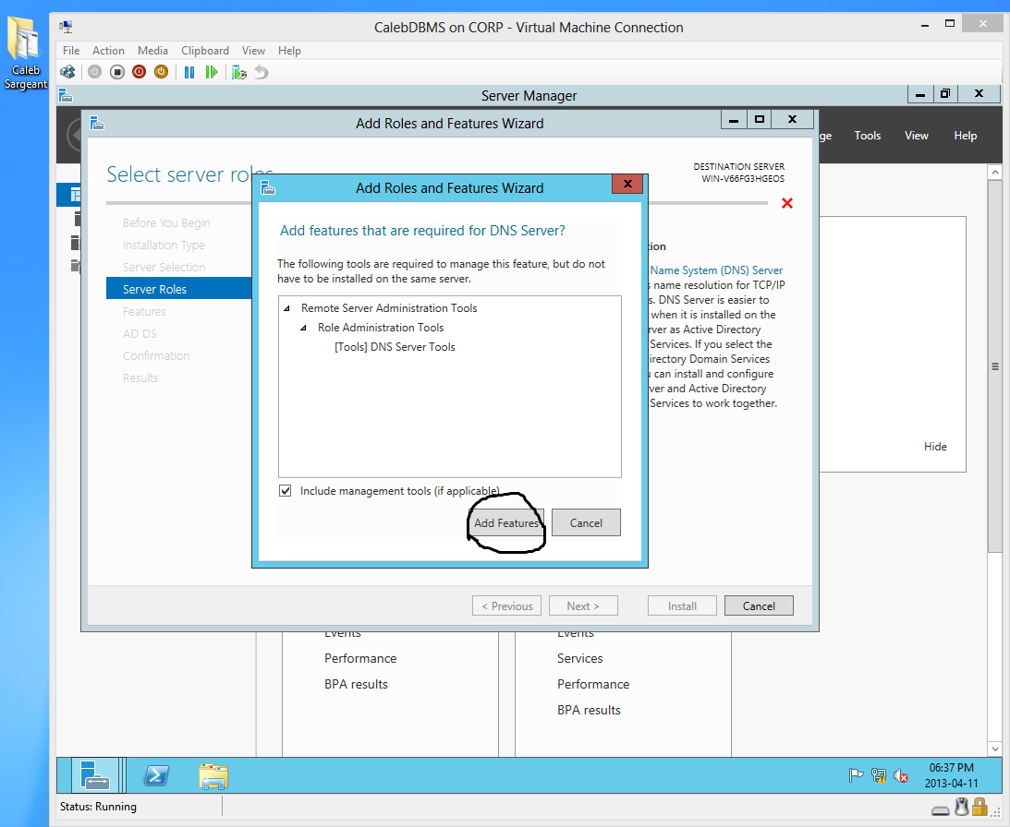The image size is (1010, 827).
Task: Click the wizard's Previous button
Action: coord(507,605)
